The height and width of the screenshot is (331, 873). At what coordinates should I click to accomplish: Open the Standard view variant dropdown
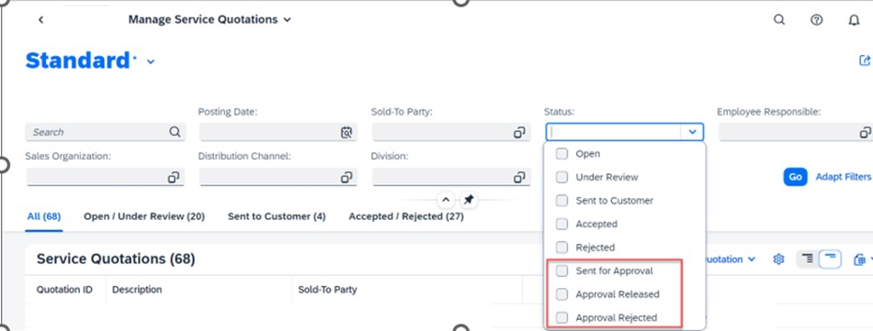pyautogui.click(x=151, y=61)
